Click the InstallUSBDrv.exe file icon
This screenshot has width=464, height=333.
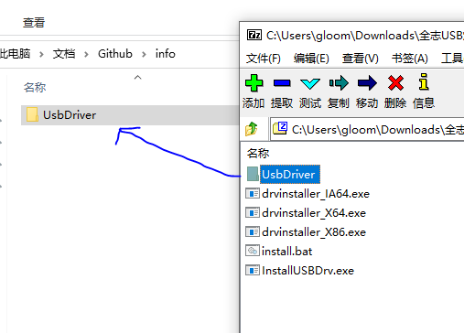coord(253,271)
